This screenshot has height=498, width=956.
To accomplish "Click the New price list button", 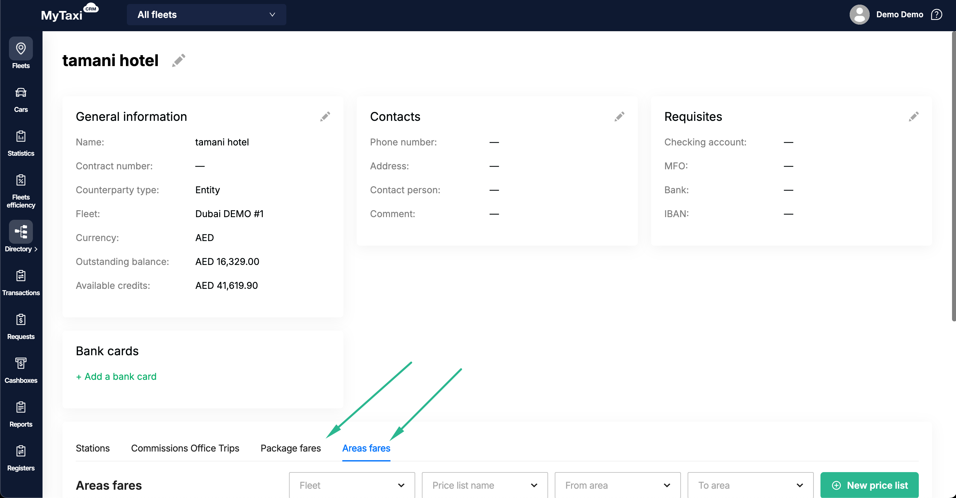I will pos(869,485).
